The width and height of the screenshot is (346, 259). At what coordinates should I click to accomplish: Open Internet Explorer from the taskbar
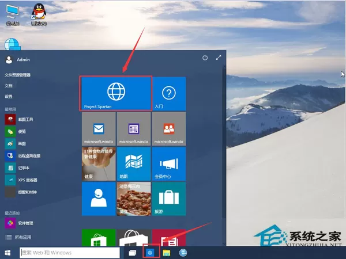click(183, 253)
